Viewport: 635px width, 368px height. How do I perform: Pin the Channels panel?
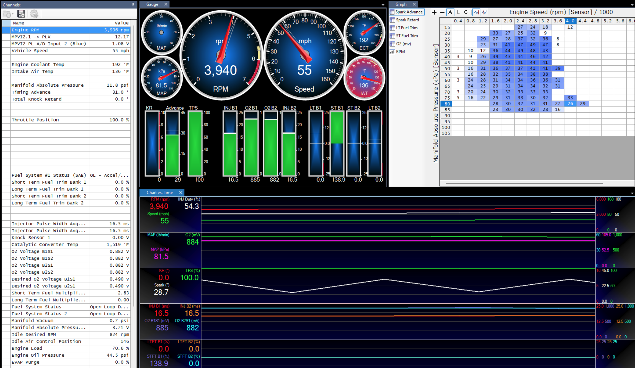133,5
